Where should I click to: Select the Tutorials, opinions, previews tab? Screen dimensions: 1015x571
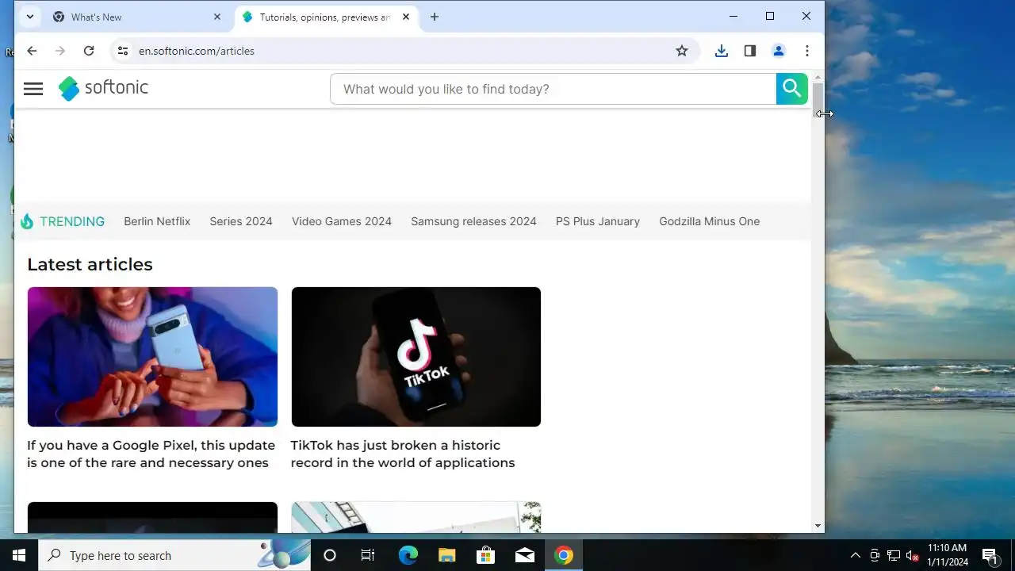[x=325, y=17]
